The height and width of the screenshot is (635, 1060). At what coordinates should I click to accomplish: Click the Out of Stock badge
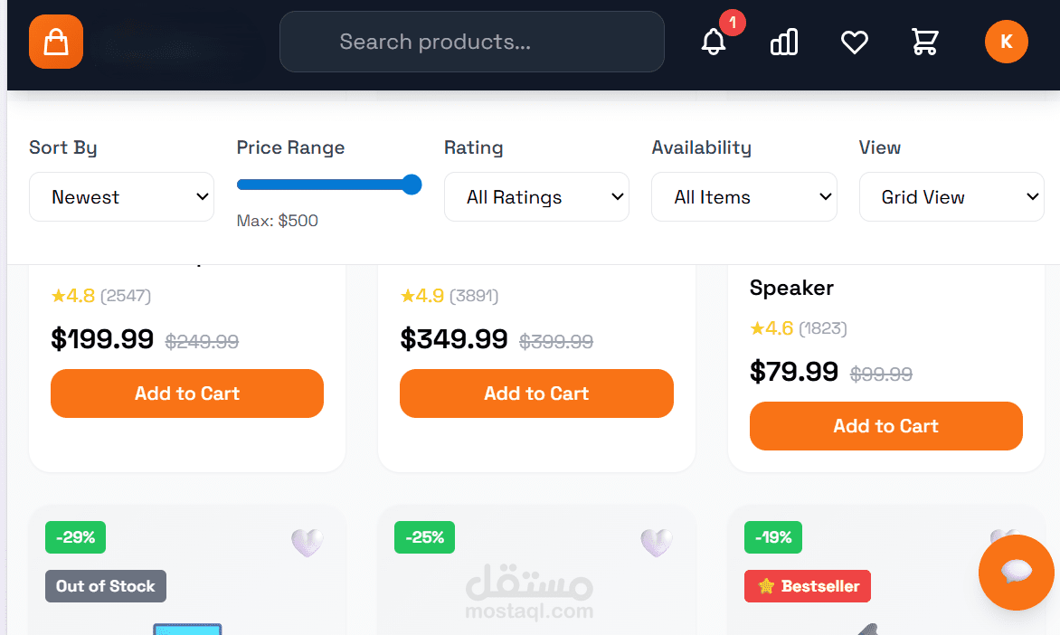[106, 586]
